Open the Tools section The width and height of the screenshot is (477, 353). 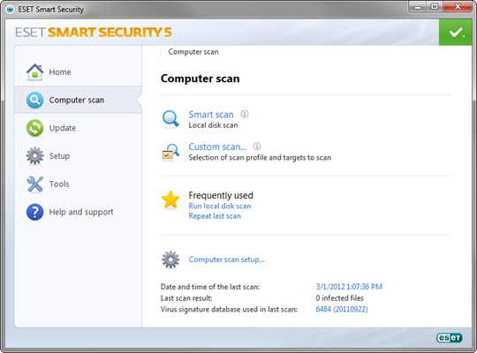[x=79, y=184]
